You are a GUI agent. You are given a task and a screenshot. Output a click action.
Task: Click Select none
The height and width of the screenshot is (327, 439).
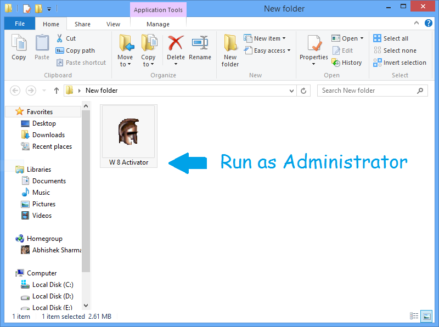[395, 50]
